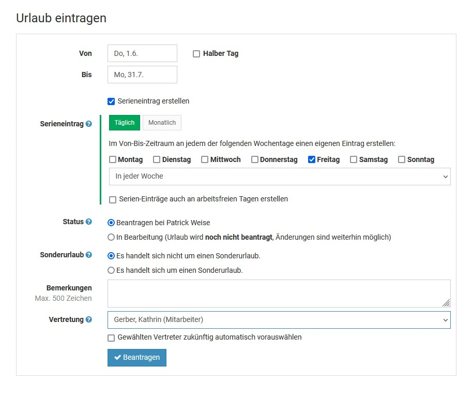Choose 'Es handelt sich um einen Sonderurlaub'
Screen dimensions: 473x395
[111, 270]
